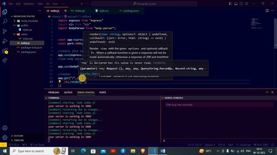This screenshot has width=277, height=155.
Task: Open the Ports panel tab
Action: pyautogui.click(x=103, y=93)
